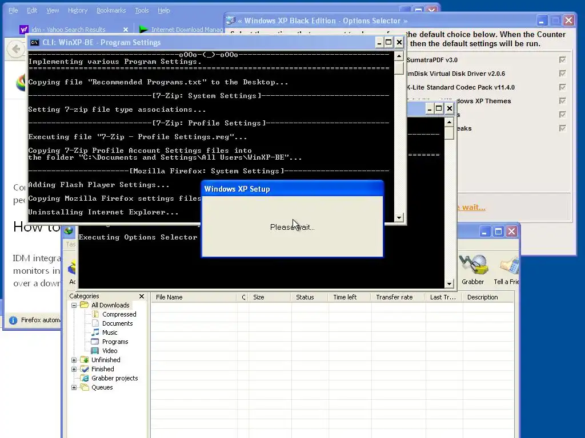This screenshot has height=438, width=585.
Task: Maximize the Internet Download Manager window
Action: pos(498,232)
